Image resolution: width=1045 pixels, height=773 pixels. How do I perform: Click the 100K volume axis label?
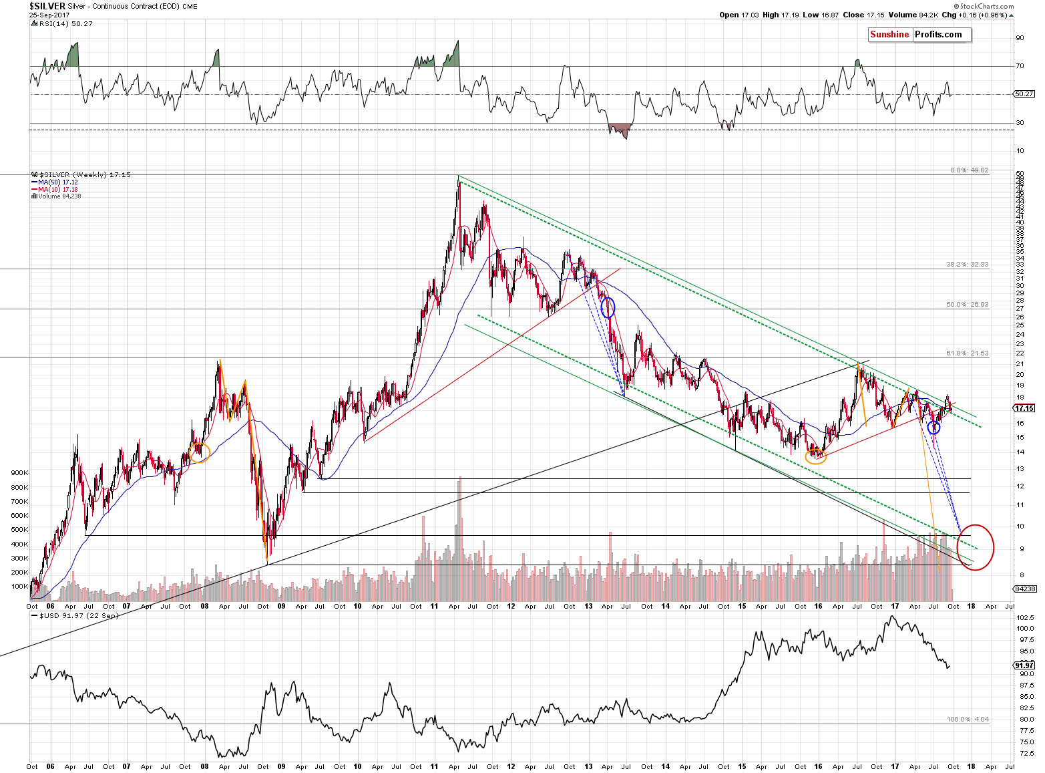[19, 587]
